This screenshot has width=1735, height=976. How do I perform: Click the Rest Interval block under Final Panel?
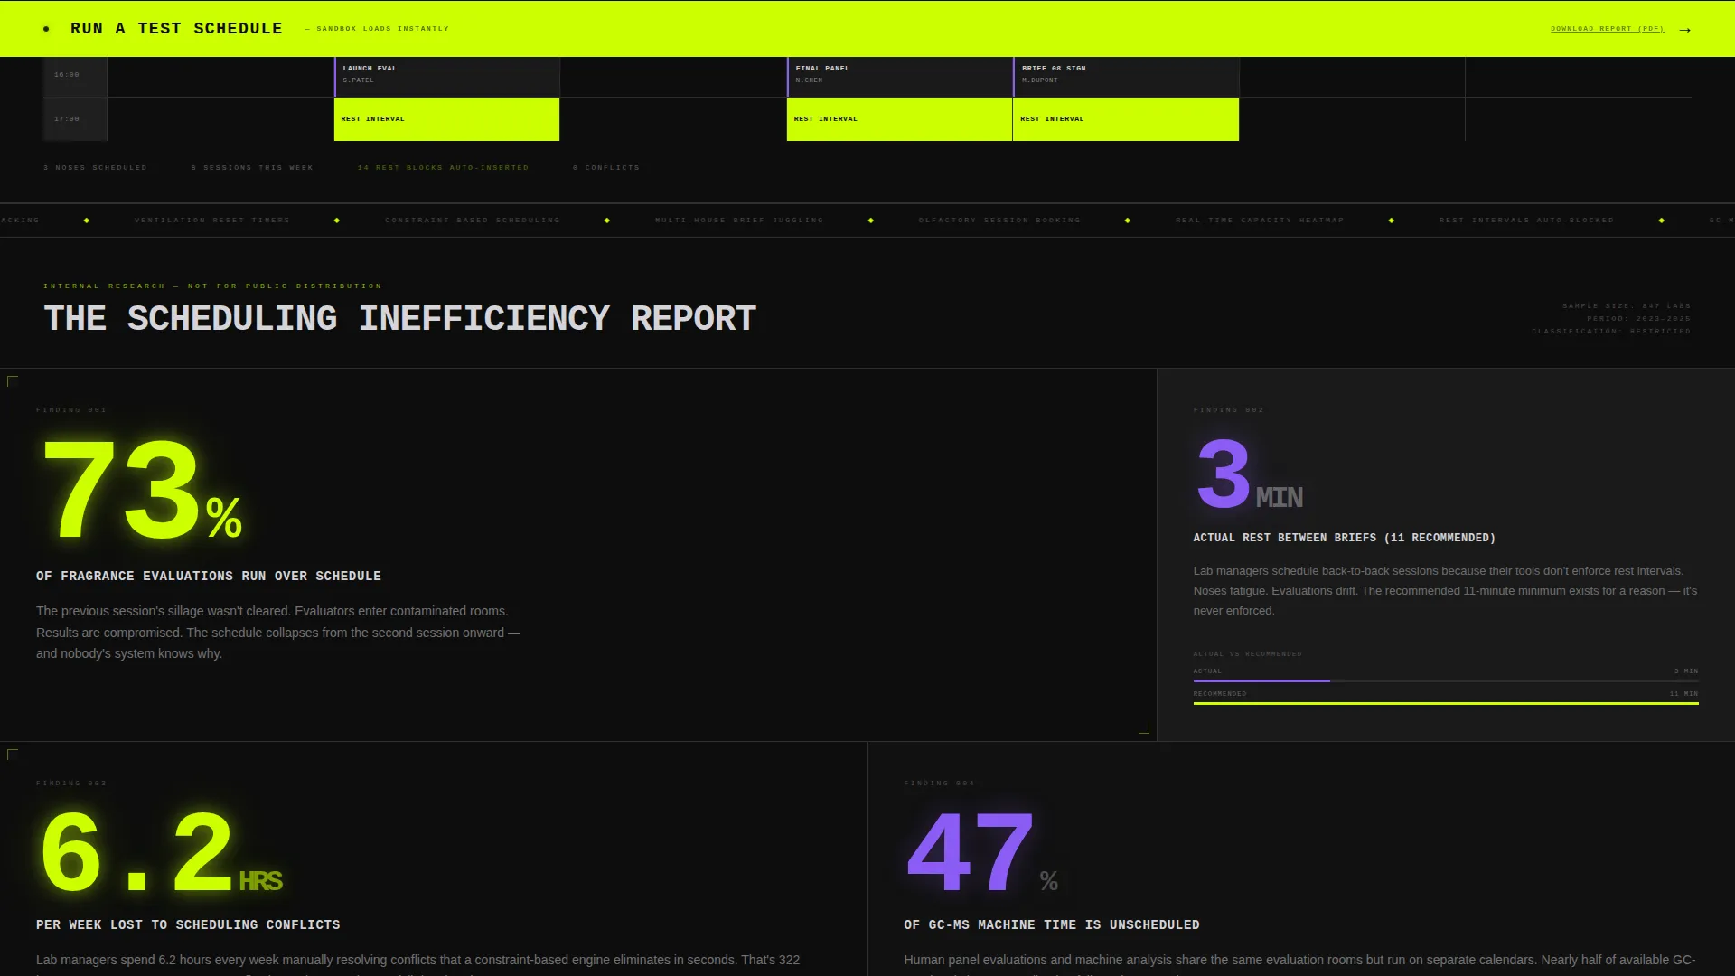click(x=899, y=119)
